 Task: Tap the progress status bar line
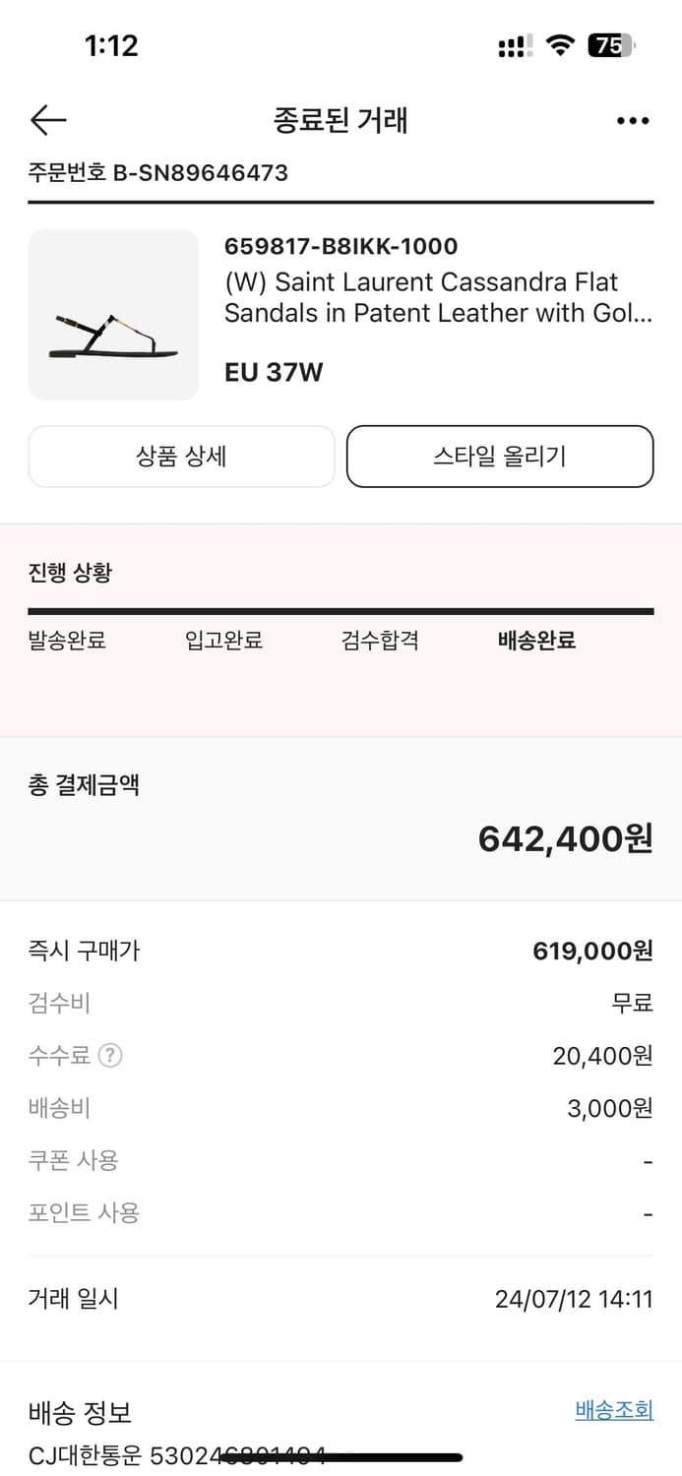click(x=341, y=611)
